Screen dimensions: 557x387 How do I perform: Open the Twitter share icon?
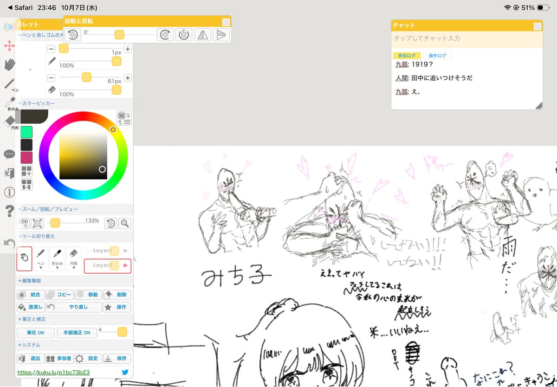click(125, 372)
